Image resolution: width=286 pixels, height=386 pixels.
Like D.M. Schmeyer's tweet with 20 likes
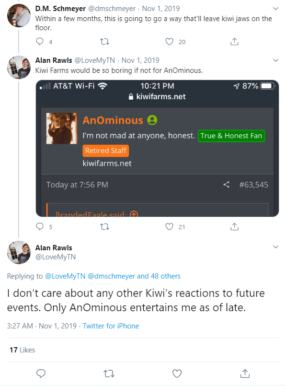tap(169, 42)
